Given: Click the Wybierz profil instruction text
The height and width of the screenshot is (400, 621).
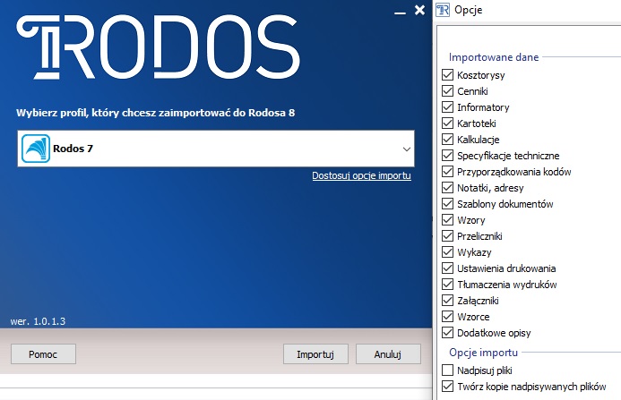Looking at the screenshot, I should click(x=156, y=113).
